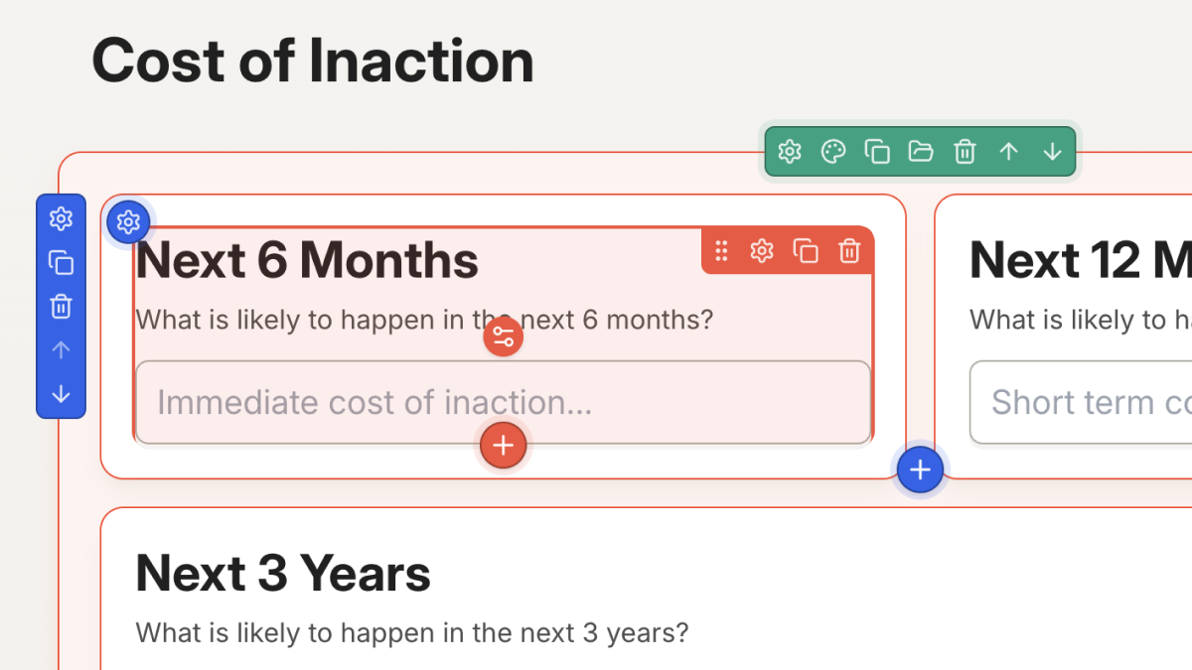The height and width of the screenshot is (670, 1192).
Task: Delete field using red toolbar trash icon
Action: point(849,251)
